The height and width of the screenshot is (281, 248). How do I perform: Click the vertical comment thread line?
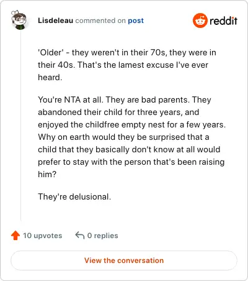click(20, 126)
